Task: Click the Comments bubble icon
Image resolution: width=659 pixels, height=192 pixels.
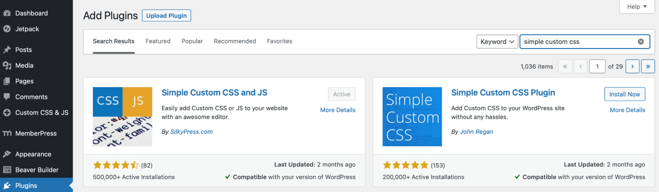Action: [x=7, y=96]
